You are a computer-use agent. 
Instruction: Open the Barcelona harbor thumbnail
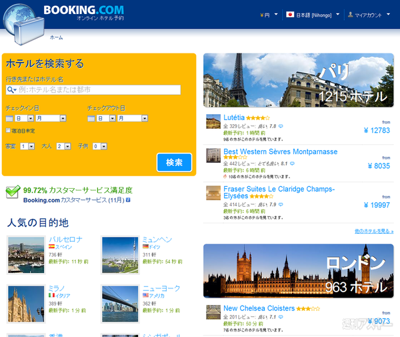click(26, 255)
